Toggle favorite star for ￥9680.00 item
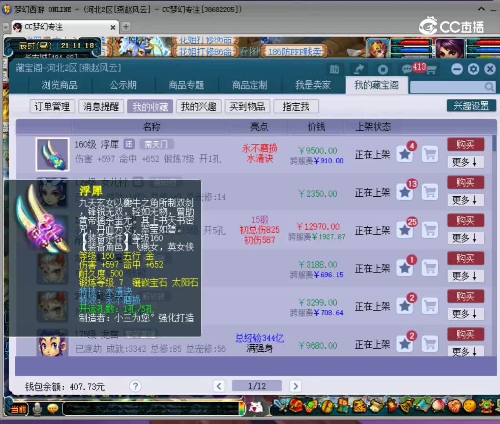Viewport: 500px width, 424px height. click(405, 344)
